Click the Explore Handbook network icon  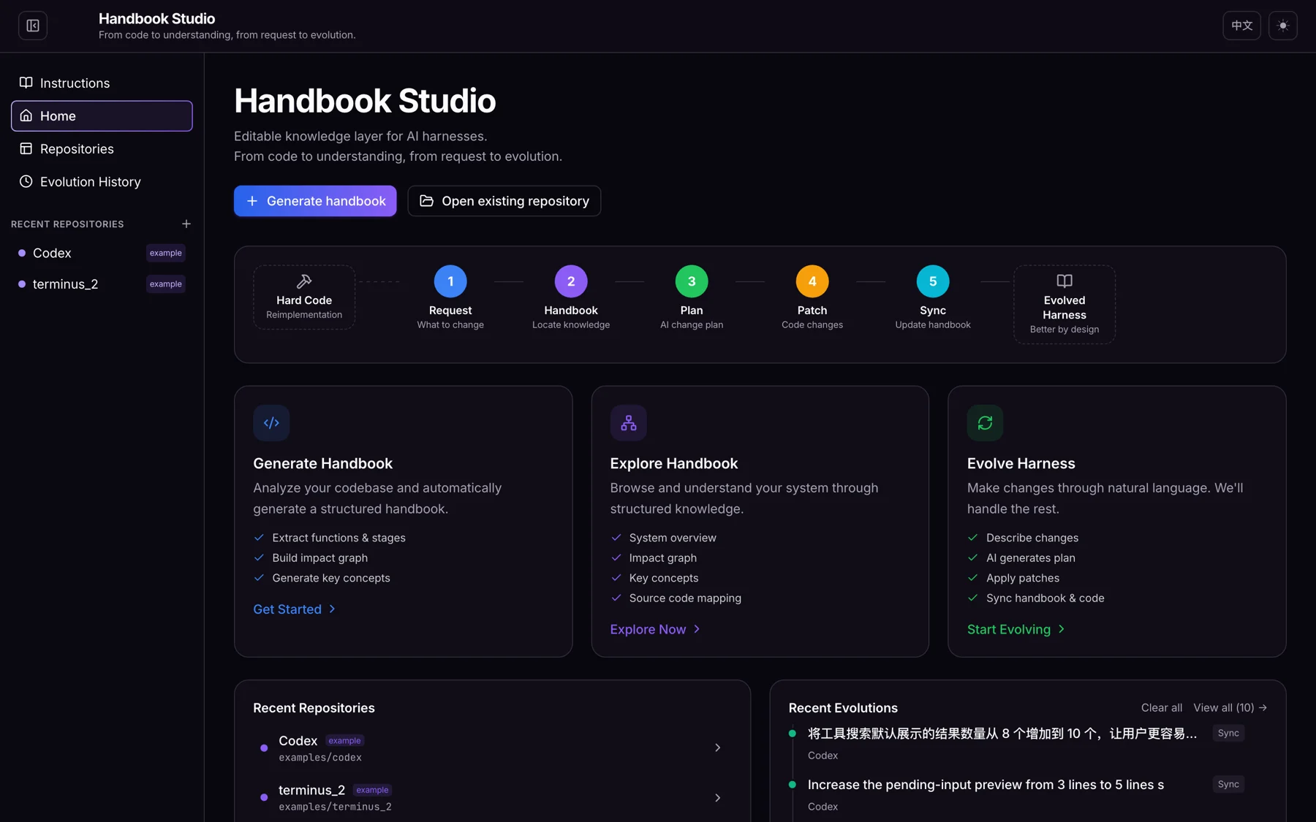pyautogui.click(x=629, y=423)
